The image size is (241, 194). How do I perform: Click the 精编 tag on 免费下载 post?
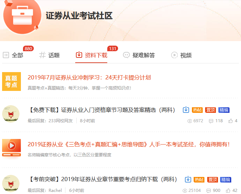pyautogui.click(x=224, y=110)
